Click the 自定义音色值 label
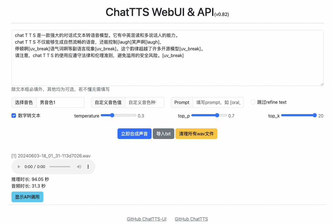This screenshot has width=334, height=224. (x=108, y=102)
